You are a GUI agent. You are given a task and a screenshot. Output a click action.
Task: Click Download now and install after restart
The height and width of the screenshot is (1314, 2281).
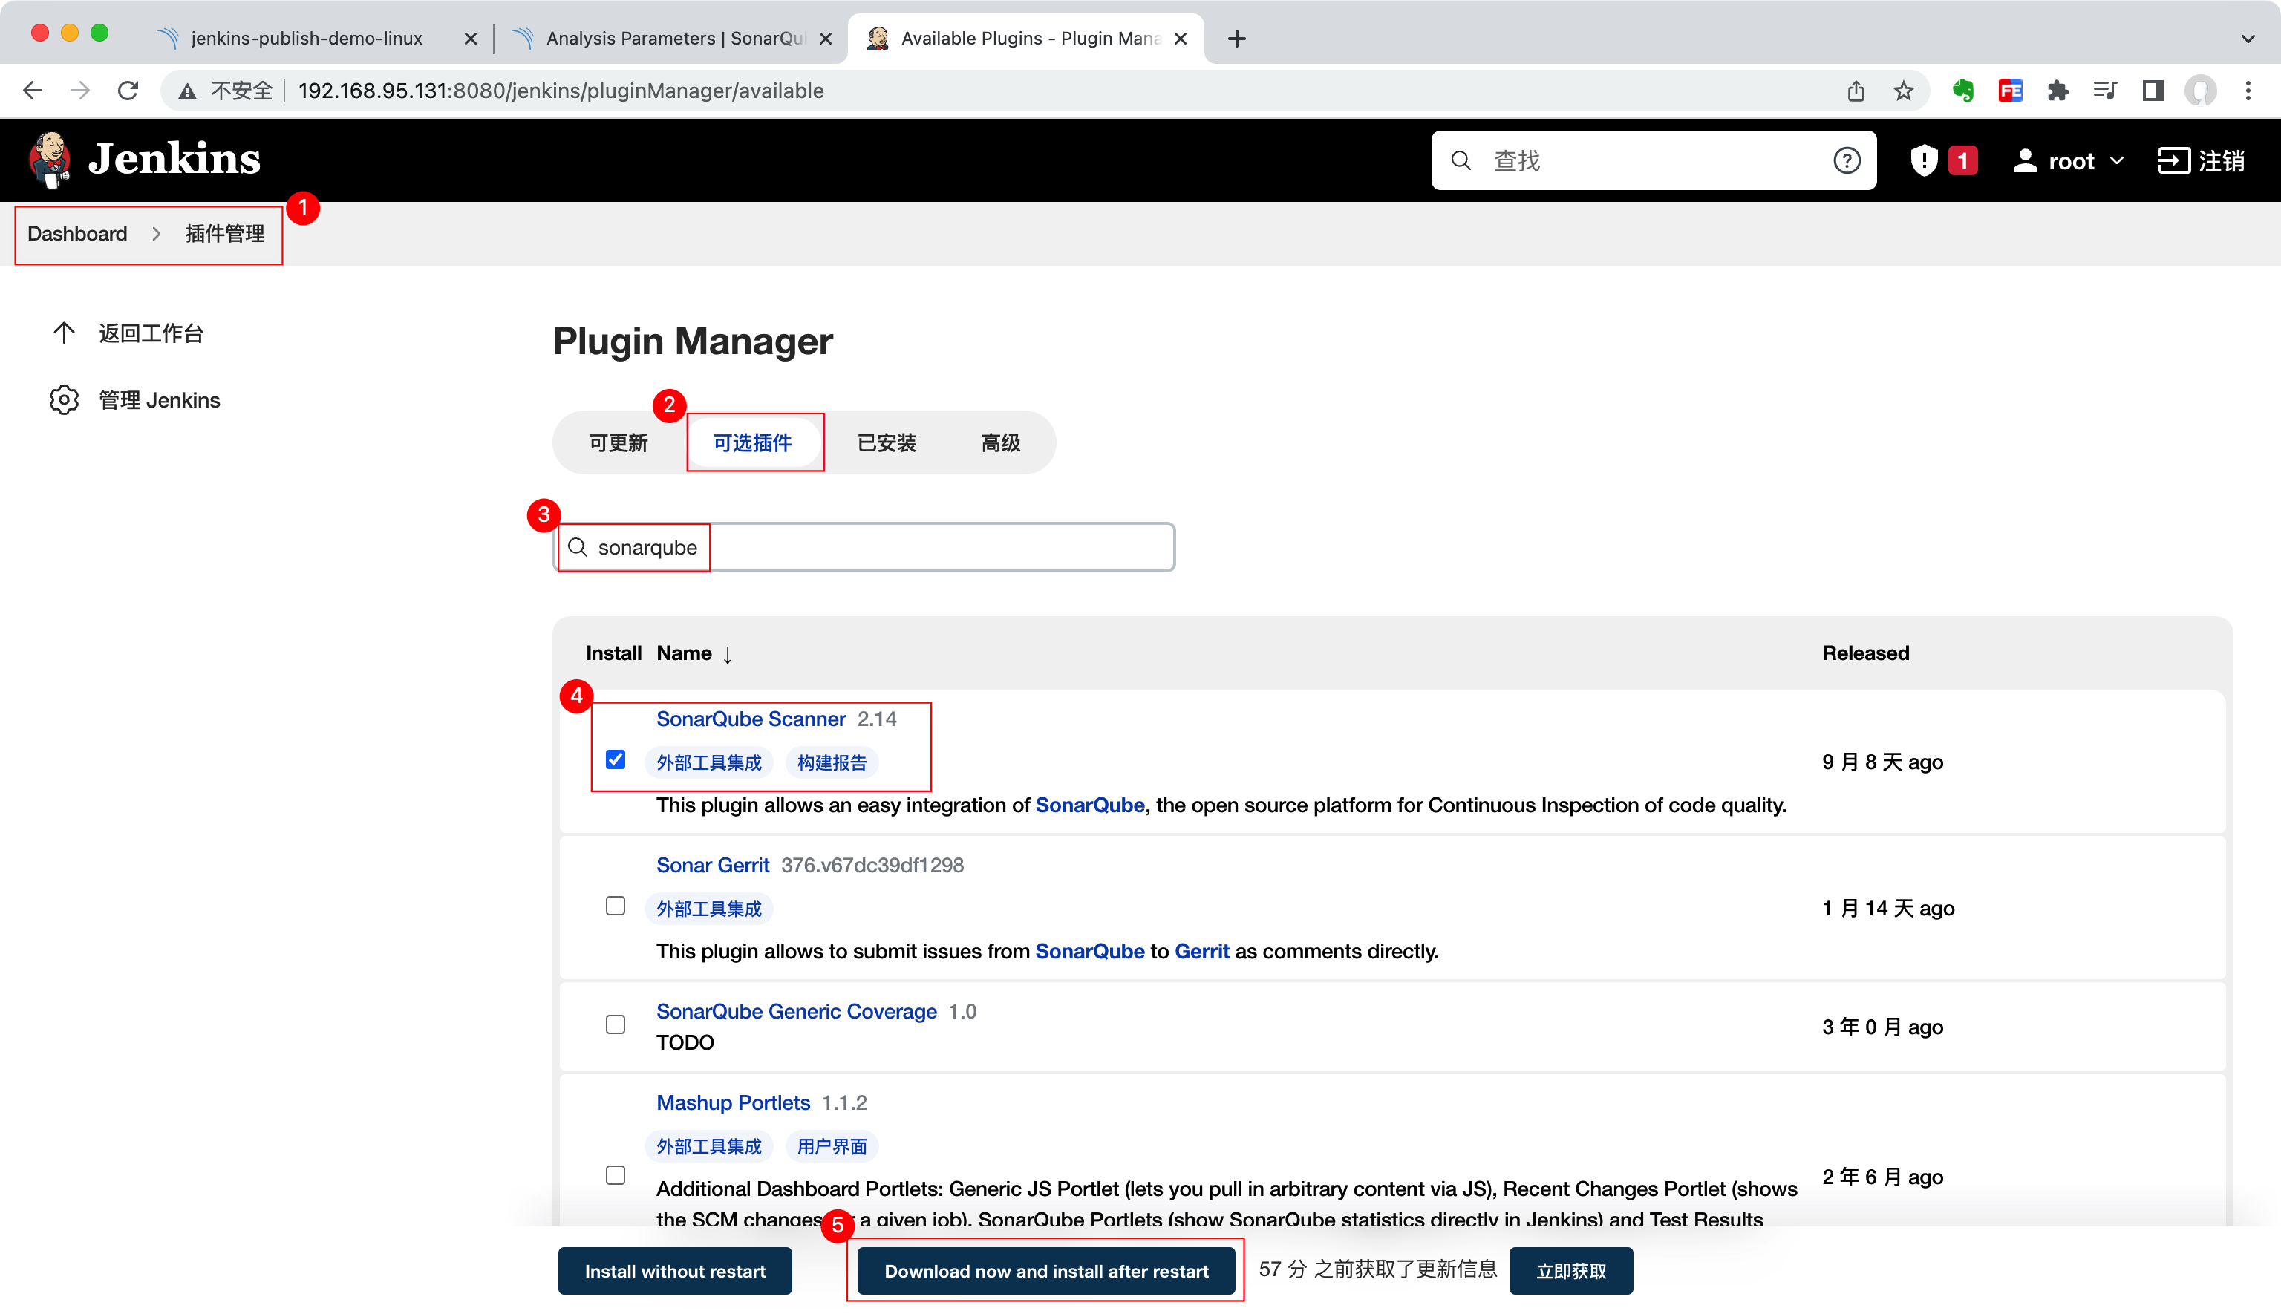click(x=1045, y=1271)
